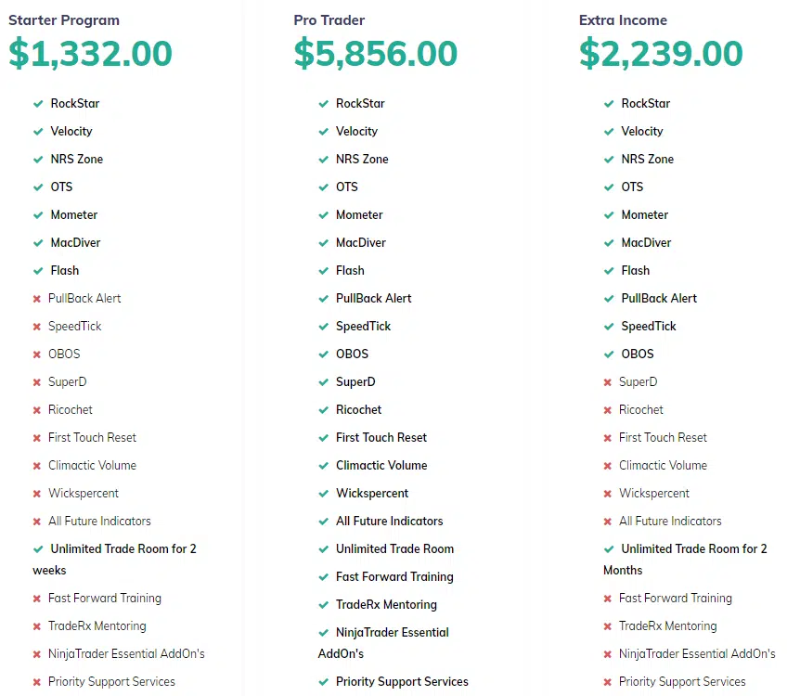The height and width of the screenshot is (696, 800).
Task: Click the checkmark beside Pro Trader TradeRx Mentoring
Action: pos(323,605)
